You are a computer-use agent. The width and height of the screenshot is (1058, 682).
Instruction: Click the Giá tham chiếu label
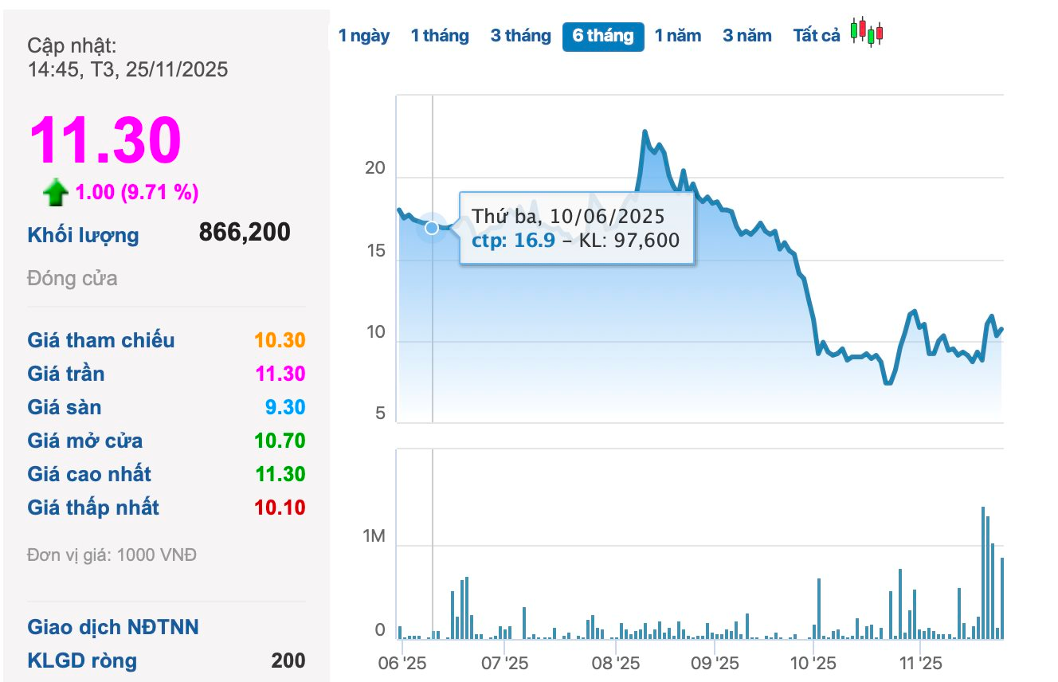101,340
